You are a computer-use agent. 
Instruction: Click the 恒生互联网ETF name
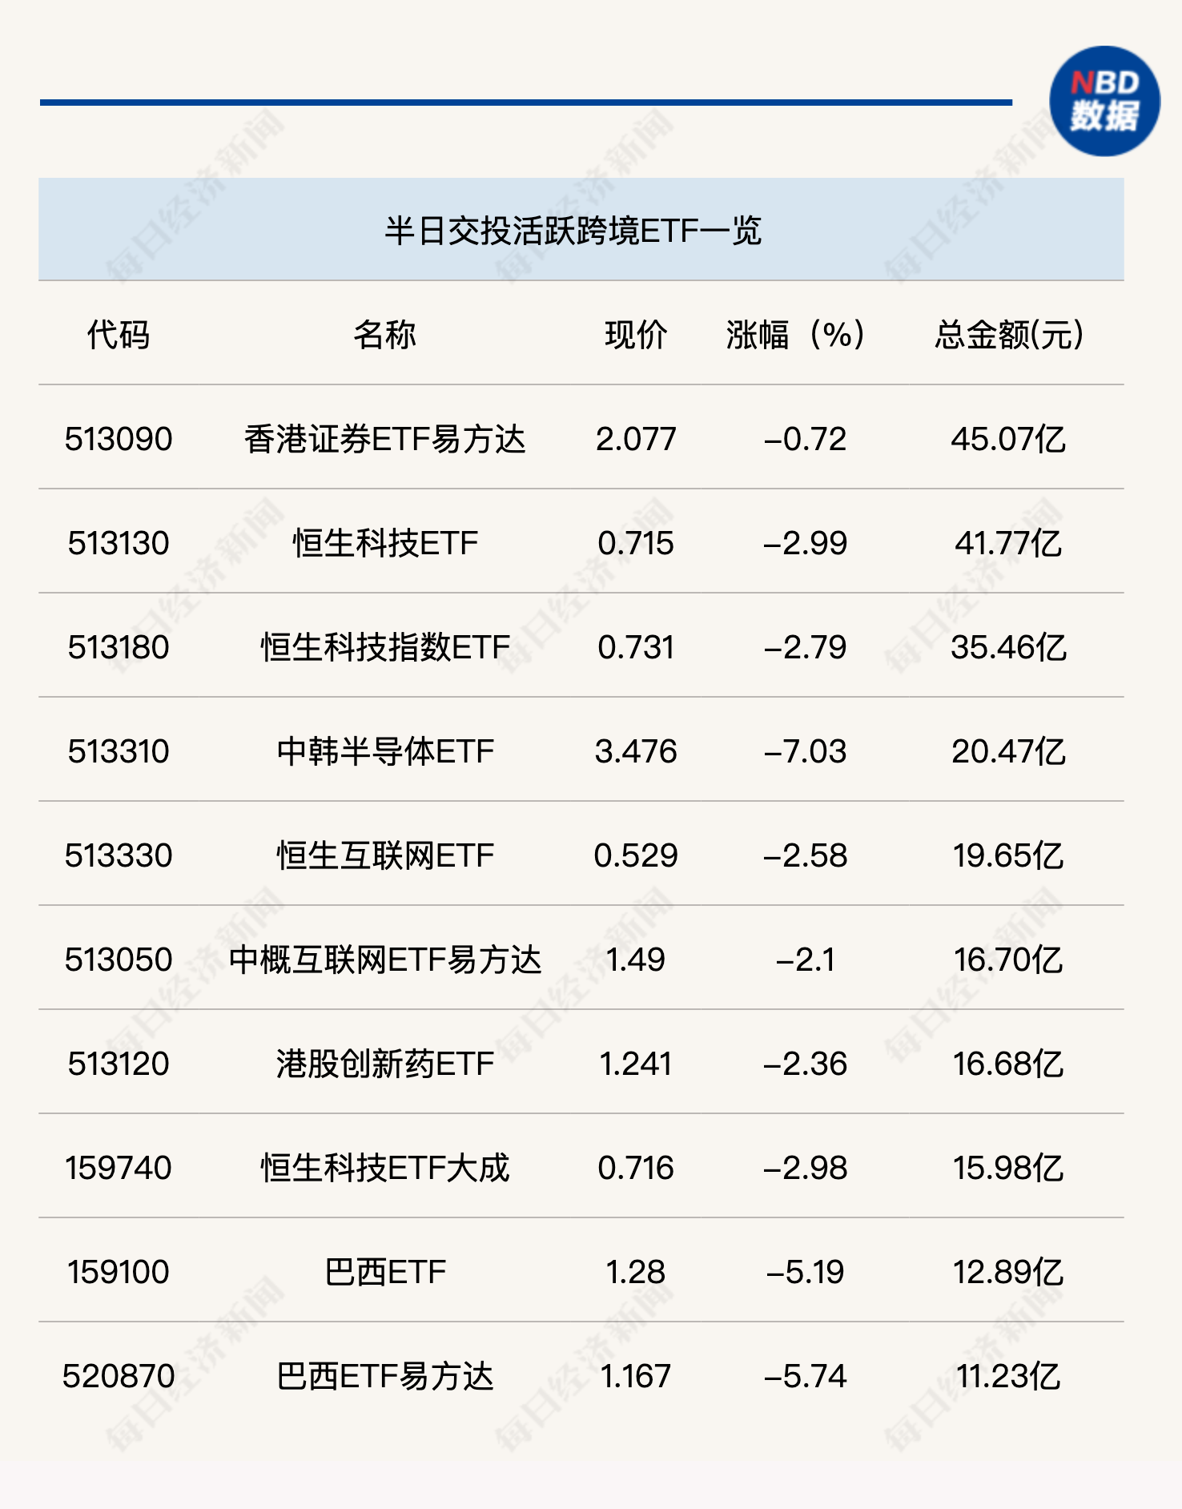click(384, 855)
